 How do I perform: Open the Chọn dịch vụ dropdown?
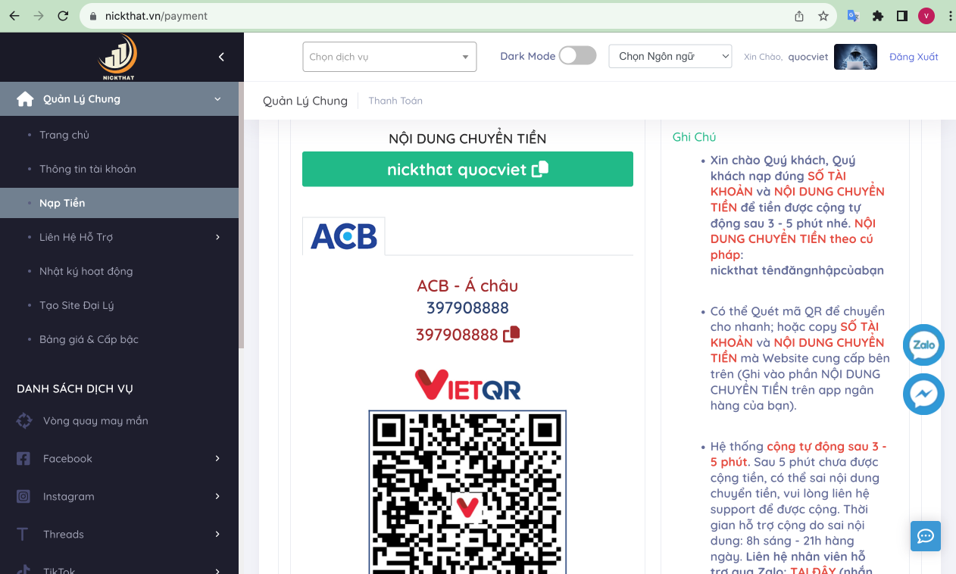(389, 57)
